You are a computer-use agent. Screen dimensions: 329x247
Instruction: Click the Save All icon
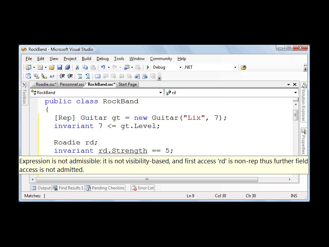pos(68,67)
